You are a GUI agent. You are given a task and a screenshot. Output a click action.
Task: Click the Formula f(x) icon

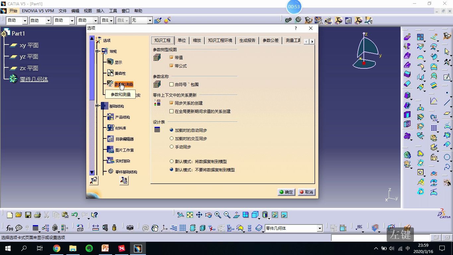(x=10, y=228)
